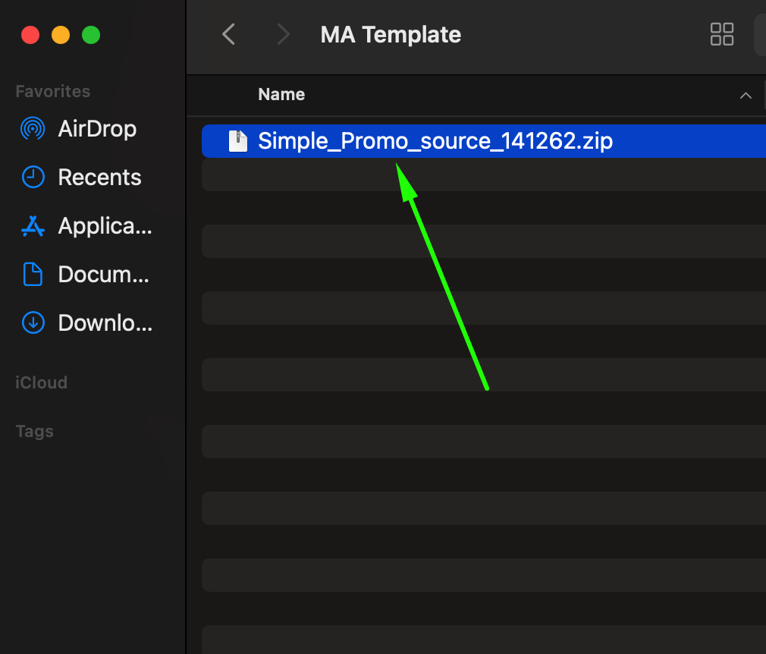Open AirDrop using its sidebar icon
This screenshot has height=654, width=766.
click(x=33, y=129)
